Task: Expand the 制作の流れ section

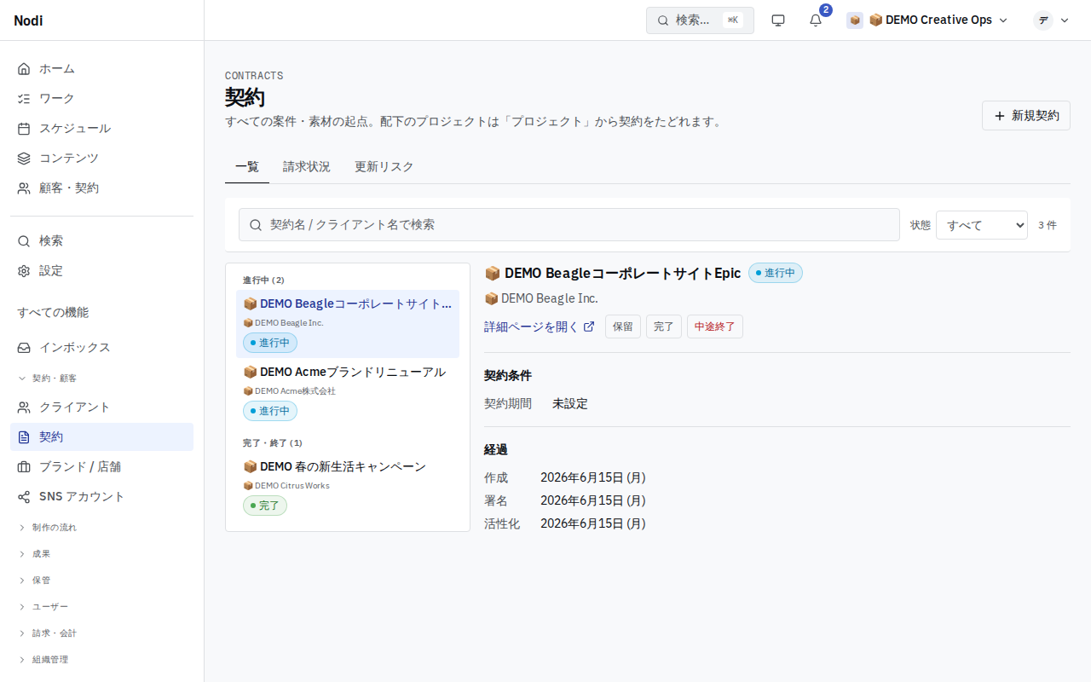Action: coord(101,528)
